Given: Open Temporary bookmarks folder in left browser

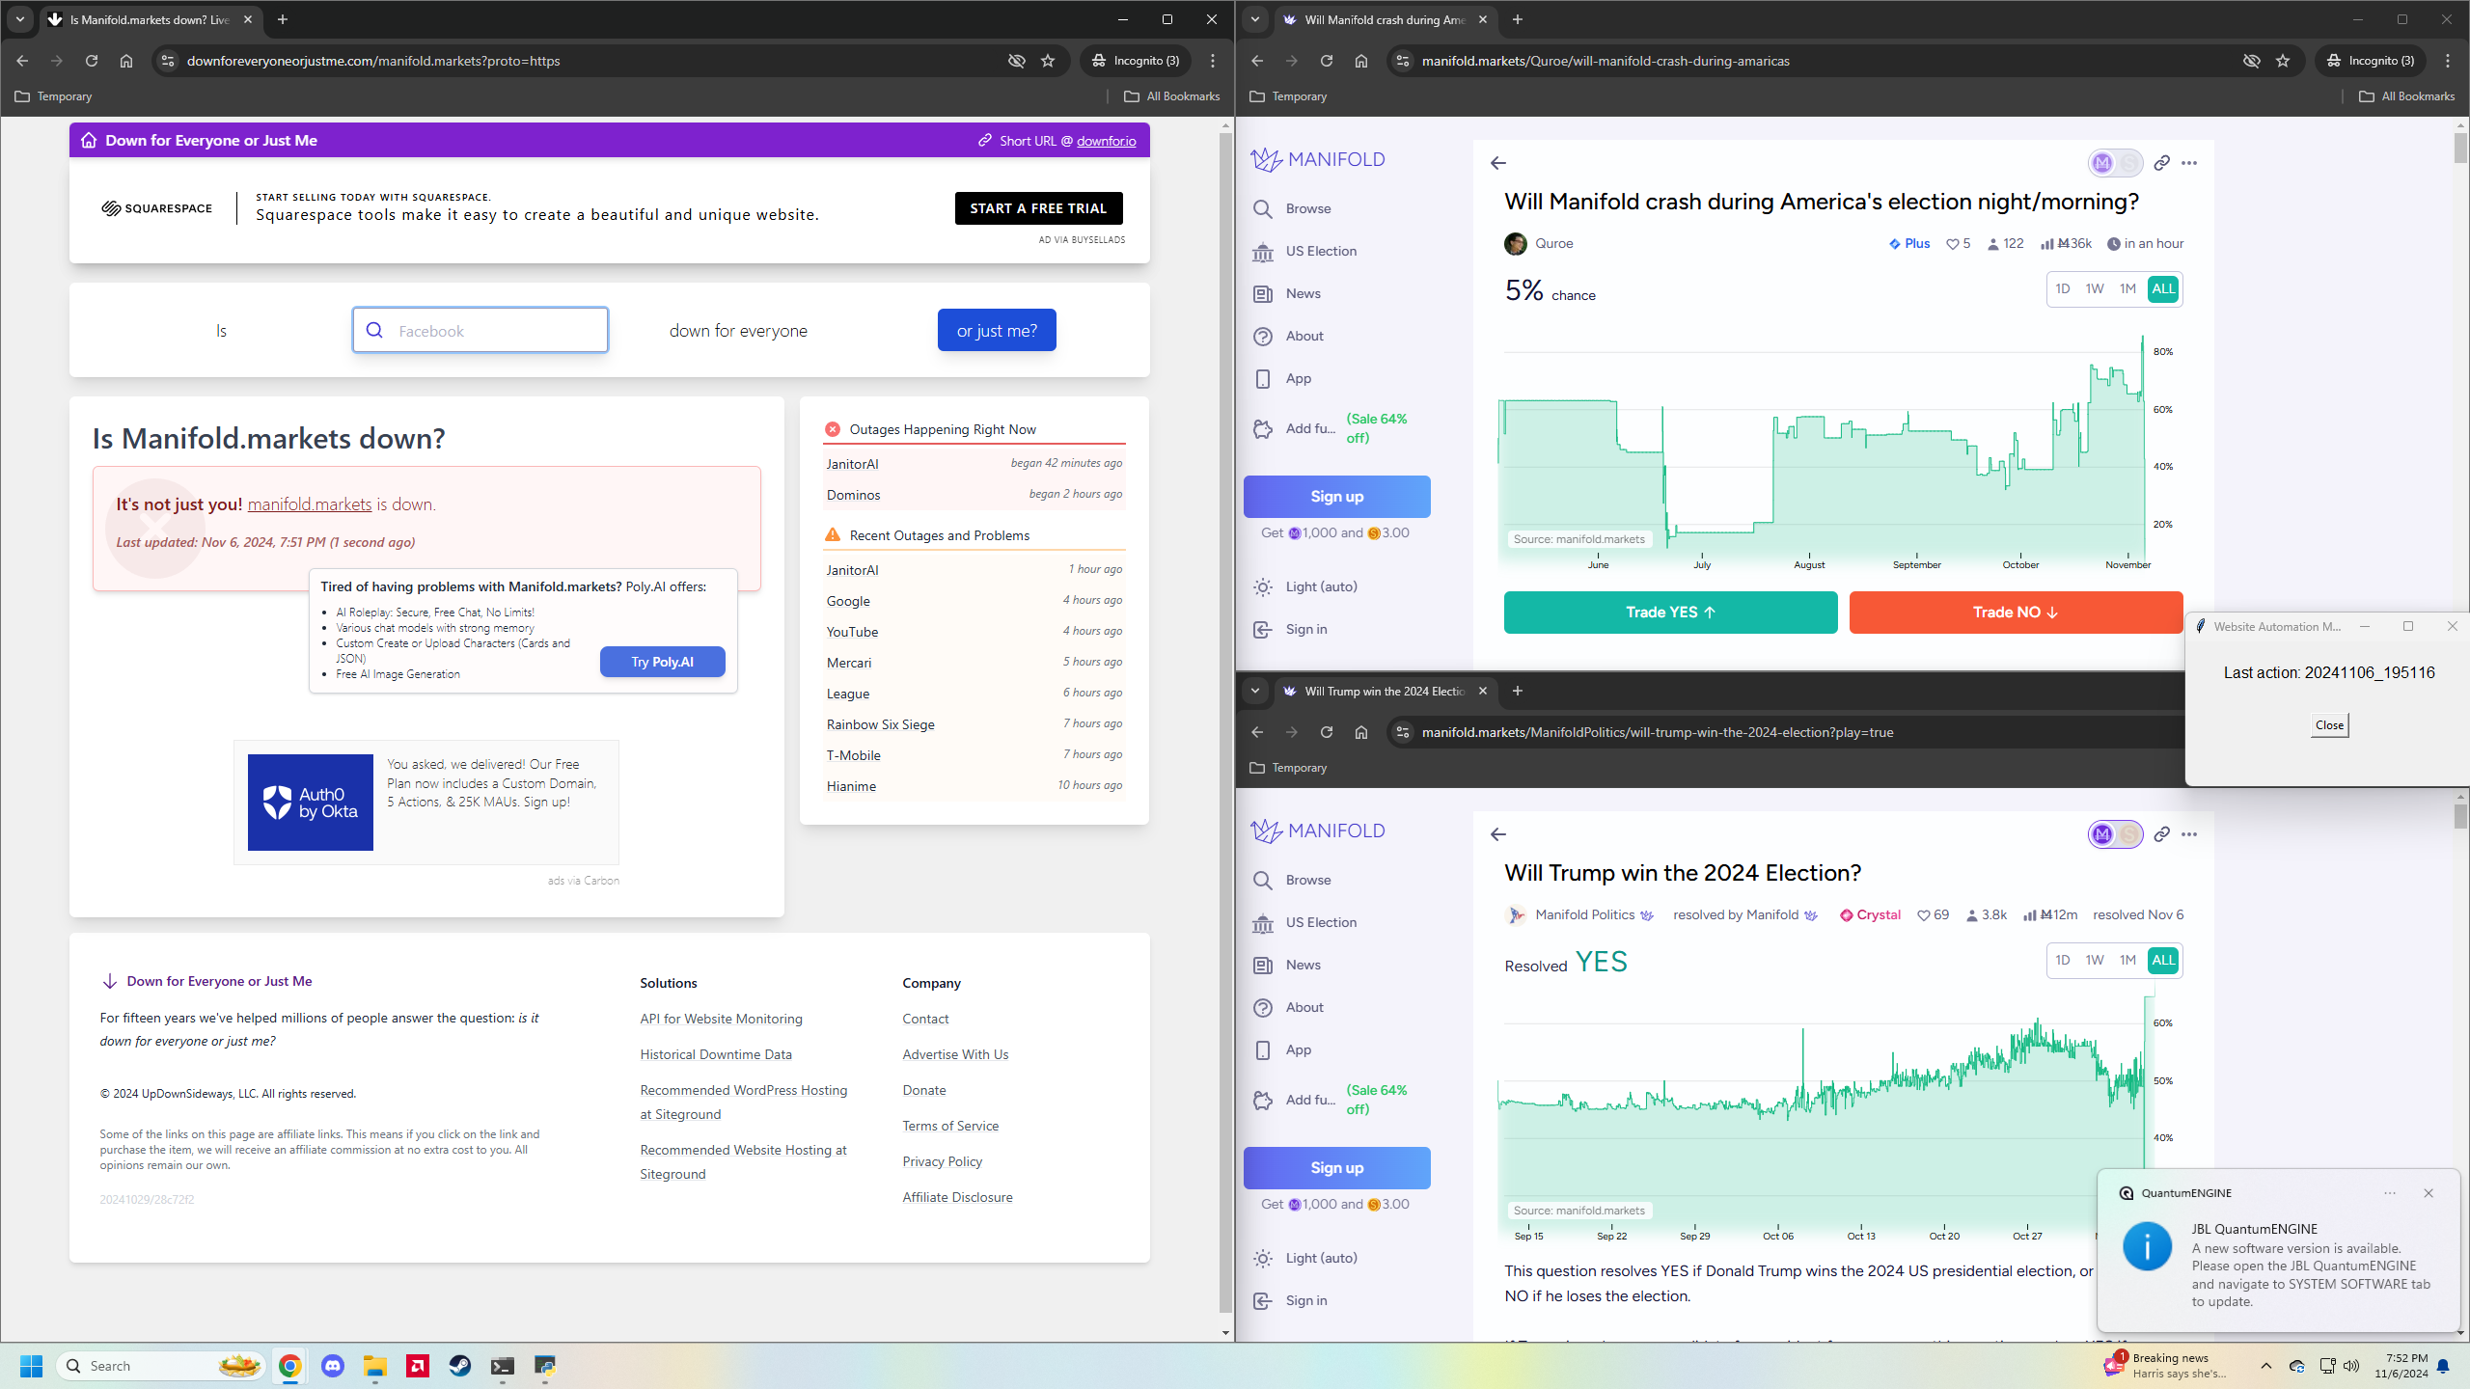Looking at the screenshot, I should click(x=54, y=96).
